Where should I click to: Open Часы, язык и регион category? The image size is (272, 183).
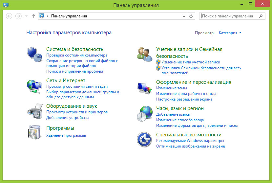pyautogui.click(x=180, y=108)
